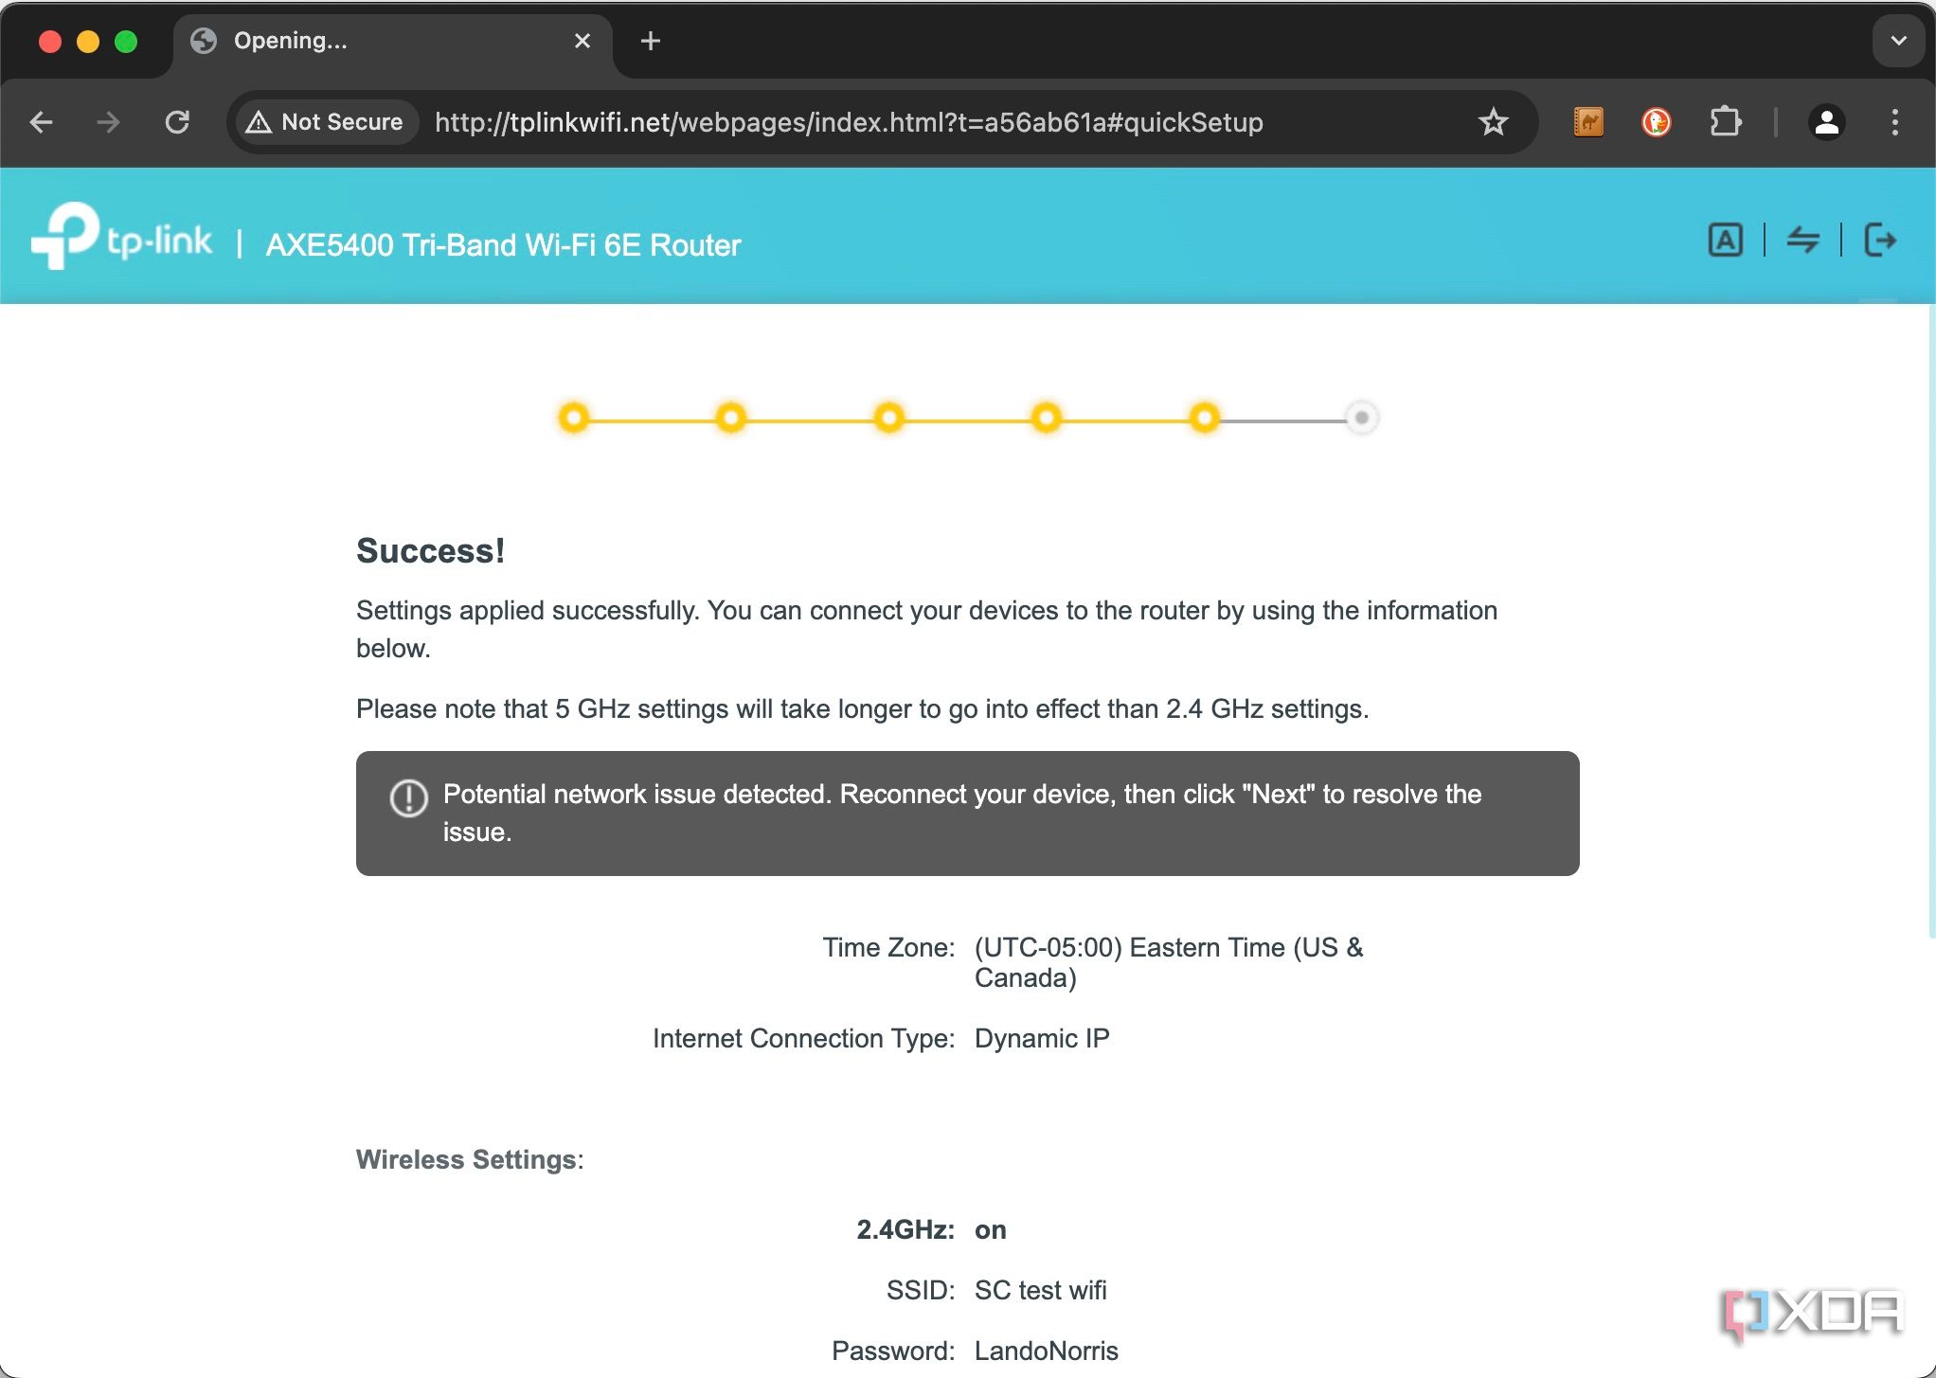This screenshot has height=1378, width=1936.
Task: Open a new tab with the plus button
Action: click(650, 41)
